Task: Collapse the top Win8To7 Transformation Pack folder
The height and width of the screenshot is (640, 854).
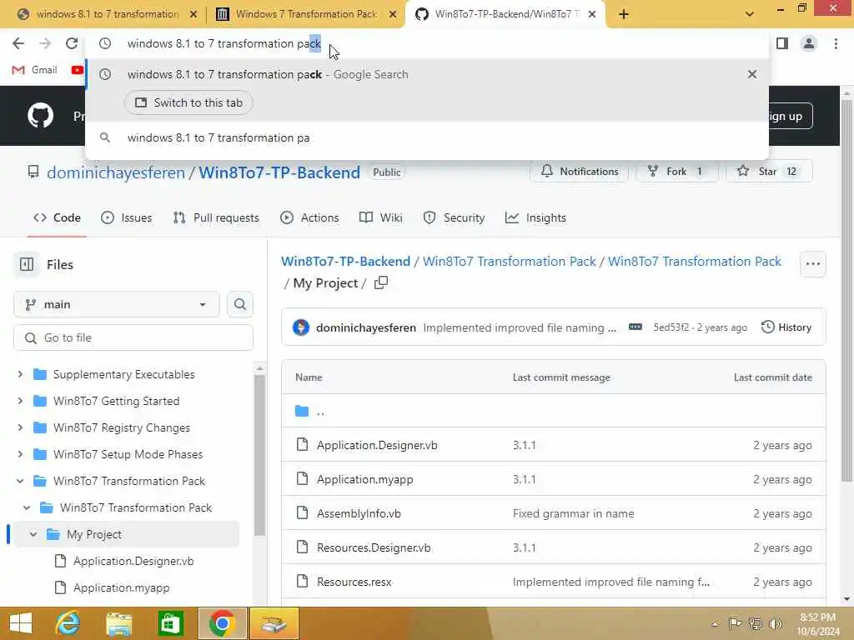Action: [20, 481]
